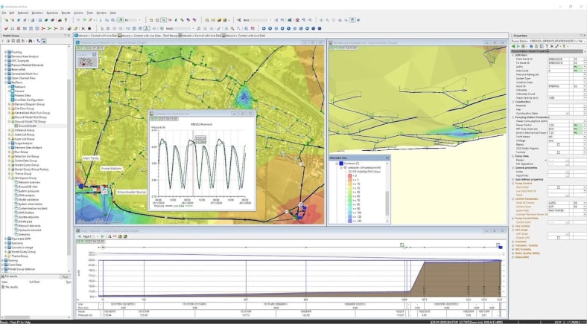Viewport: 587px width, 330px height.
Task: Collapse the Workspace Group tree node
Action: click(x=10, y=178)
